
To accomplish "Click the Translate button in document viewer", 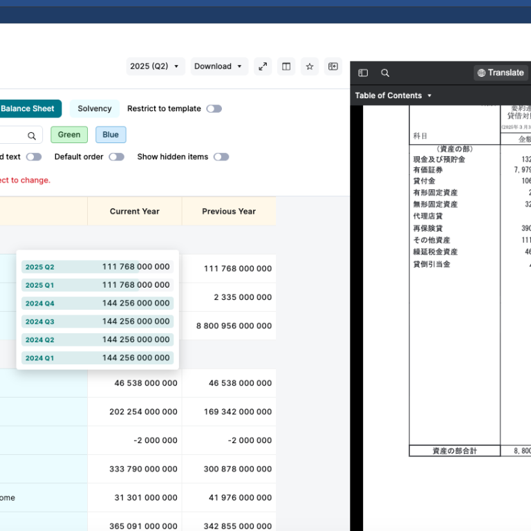I will pos(501,73).
